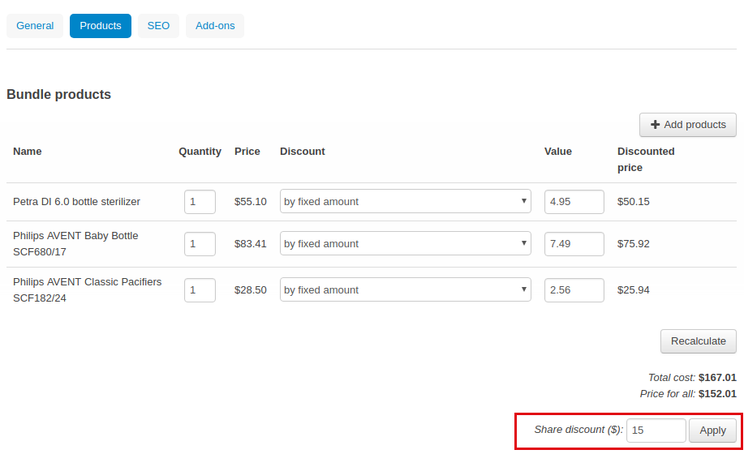Click the Add products button
Image resolution: width=744 pixels, height=467 pixels.
(x=688, y=125)
